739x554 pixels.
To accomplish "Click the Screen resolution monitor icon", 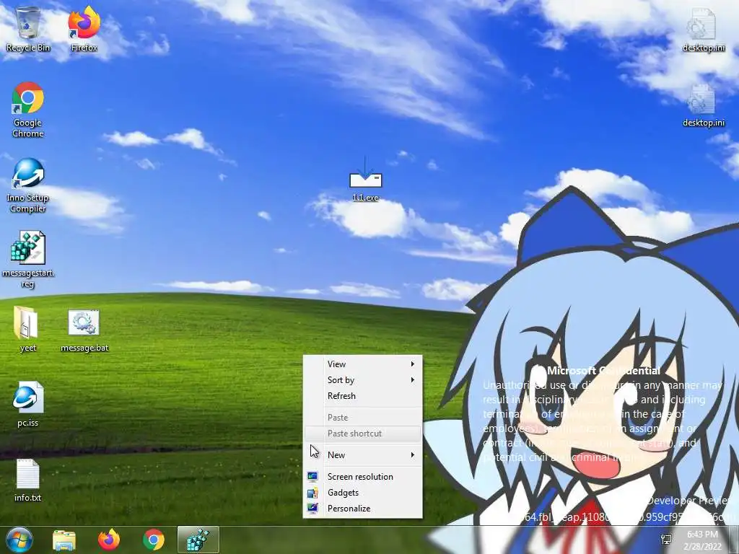I will 312,477.
